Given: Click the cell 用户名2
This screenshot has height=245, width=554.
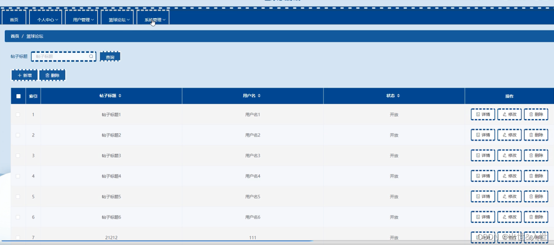Looking at the screenshot, I should (x=253, y=135).
